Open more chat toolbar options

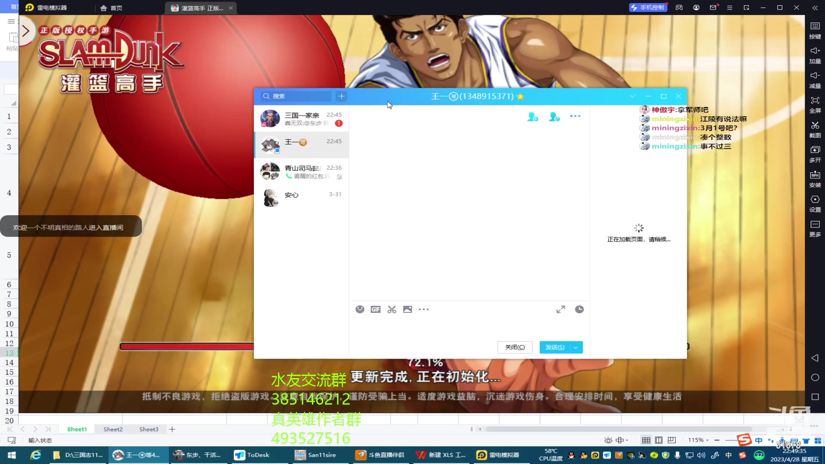424,309
